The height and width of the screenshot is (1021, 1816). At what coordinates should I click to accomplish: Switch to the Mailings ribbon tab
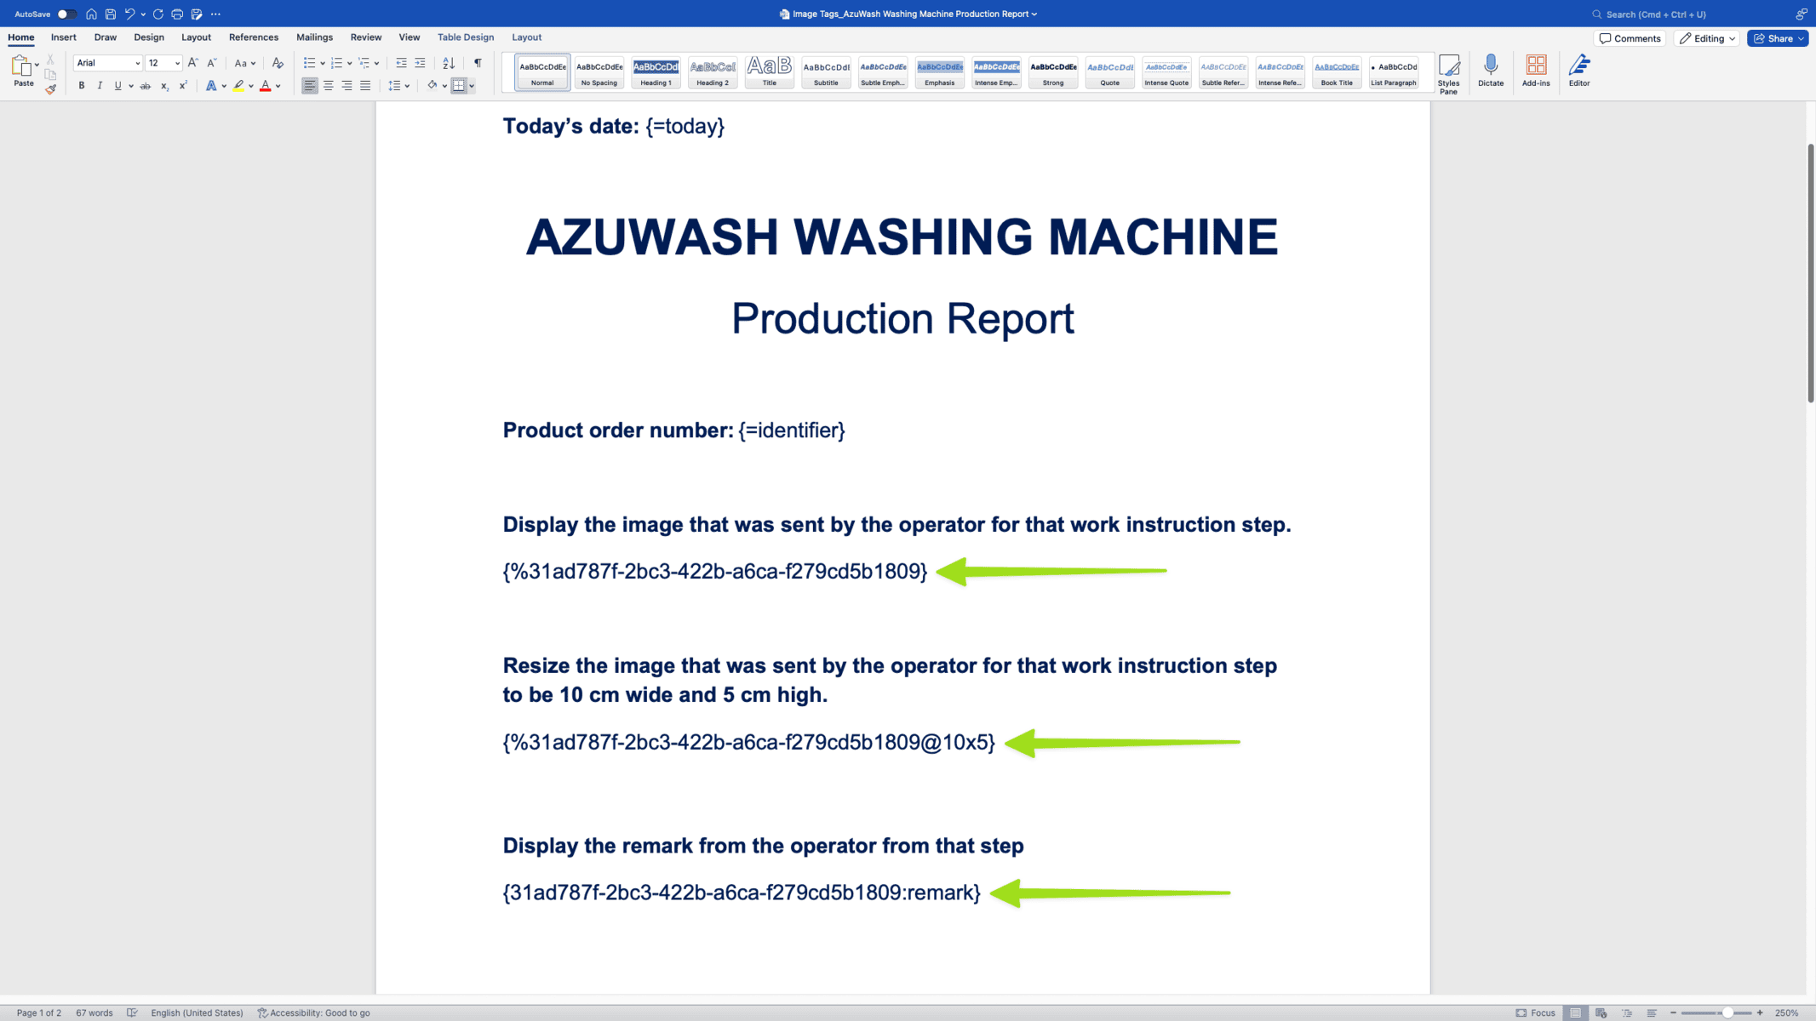point(314,37)
